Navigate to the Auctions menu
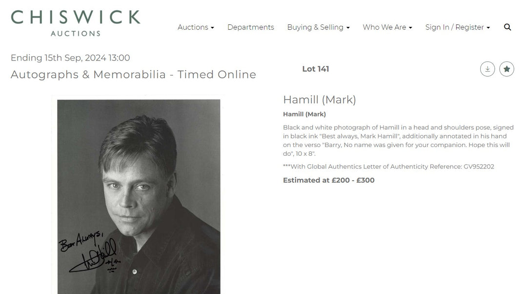 coord(196,27)
